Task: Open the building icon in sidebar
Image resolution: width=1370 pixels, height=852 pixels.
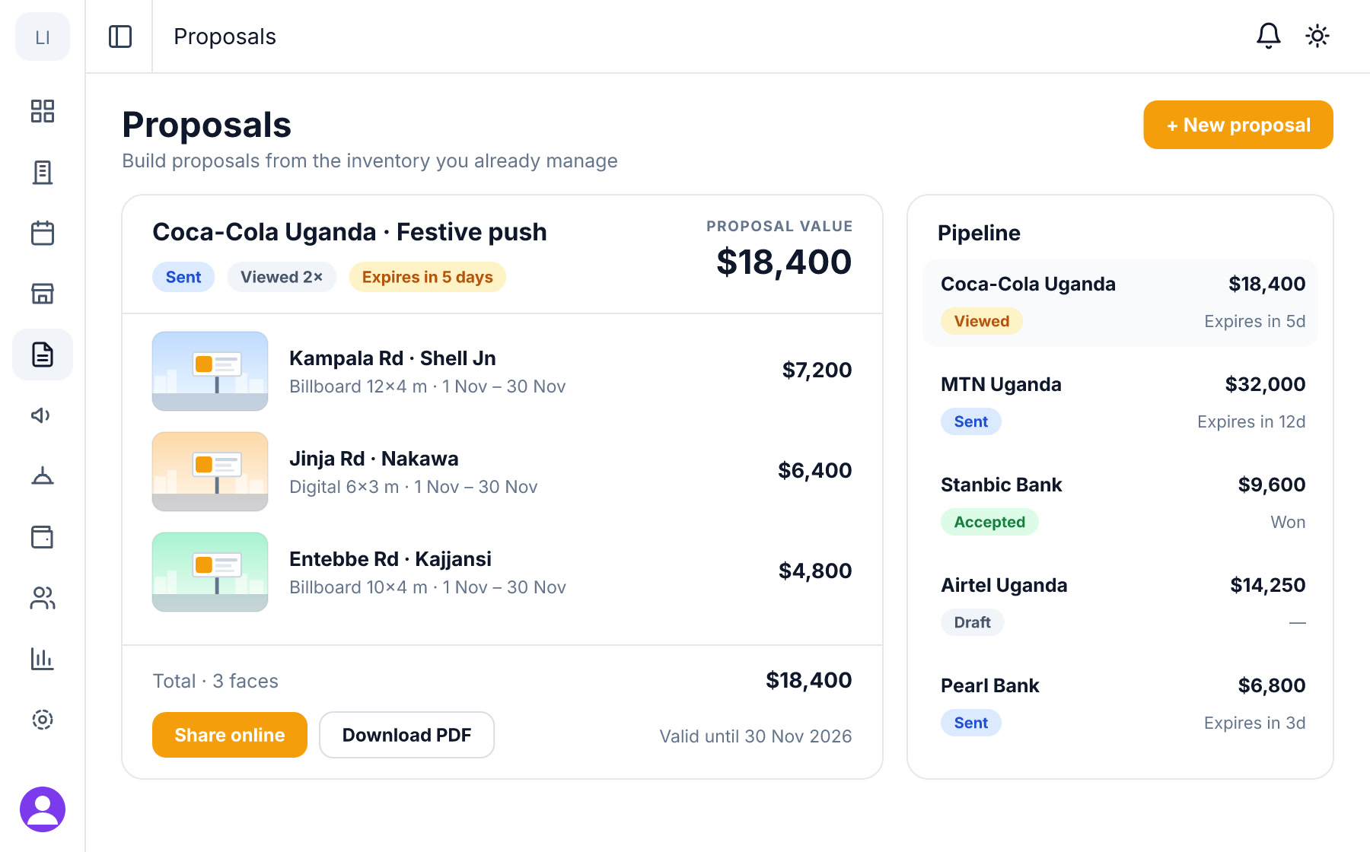Action: pyautogui.click(x=43, y=172)
